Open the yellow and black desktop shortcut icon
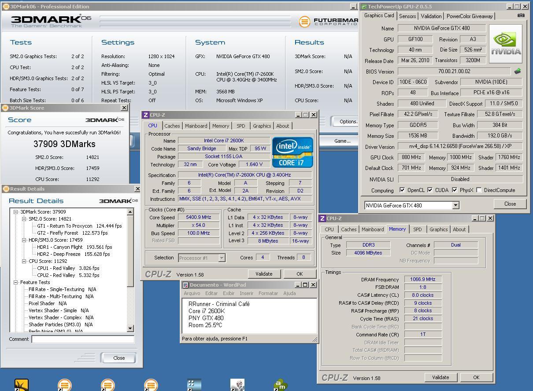This screenshot has width=533, height=391. coord(21,385)
